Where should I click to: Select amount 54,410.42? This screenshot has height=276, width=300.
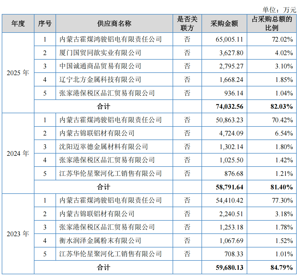pos(229,200)
